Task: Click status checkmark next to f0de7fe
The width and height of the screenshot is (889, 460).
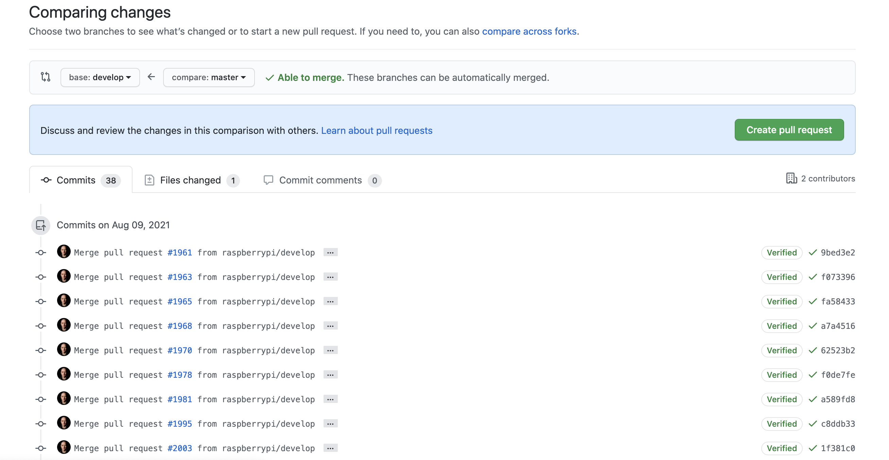Action: click(813, 375)
